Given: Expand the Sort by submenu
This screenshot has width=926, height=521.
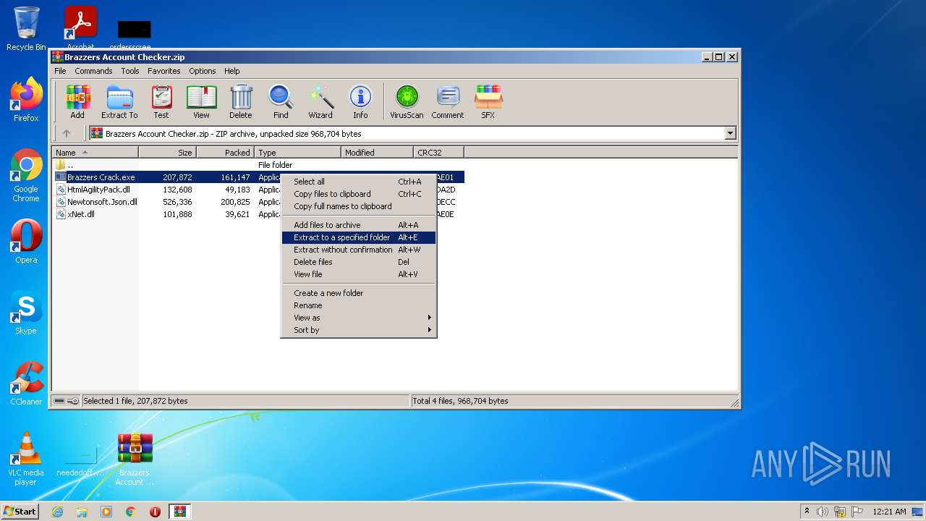Looking at the screenshot, I should coord(359,330).
